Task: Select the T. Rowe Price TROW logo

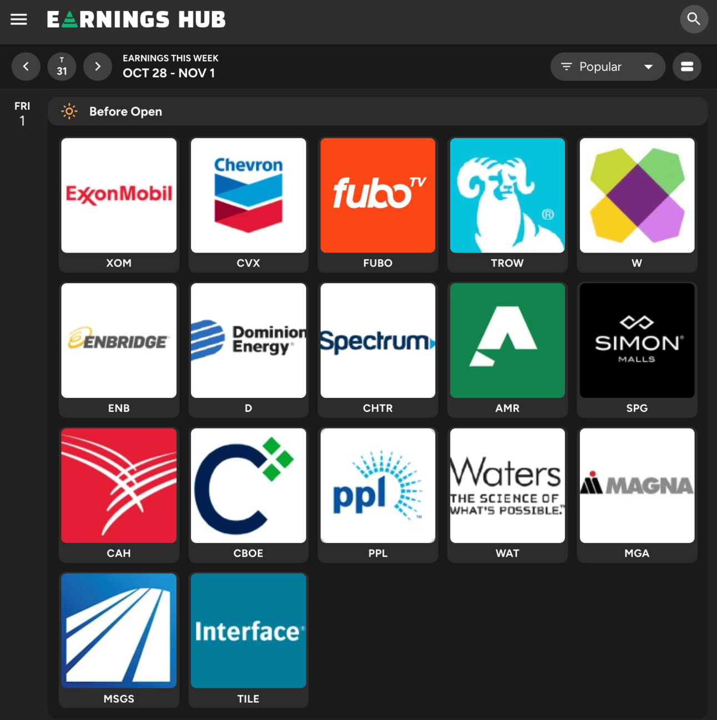Action: point(507,195)
